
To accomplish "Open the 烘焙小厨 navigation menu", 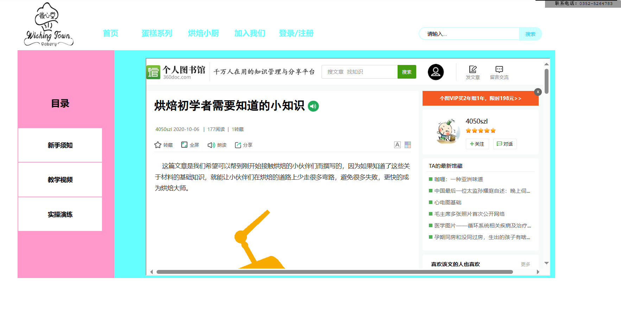I will click(203, 33).
